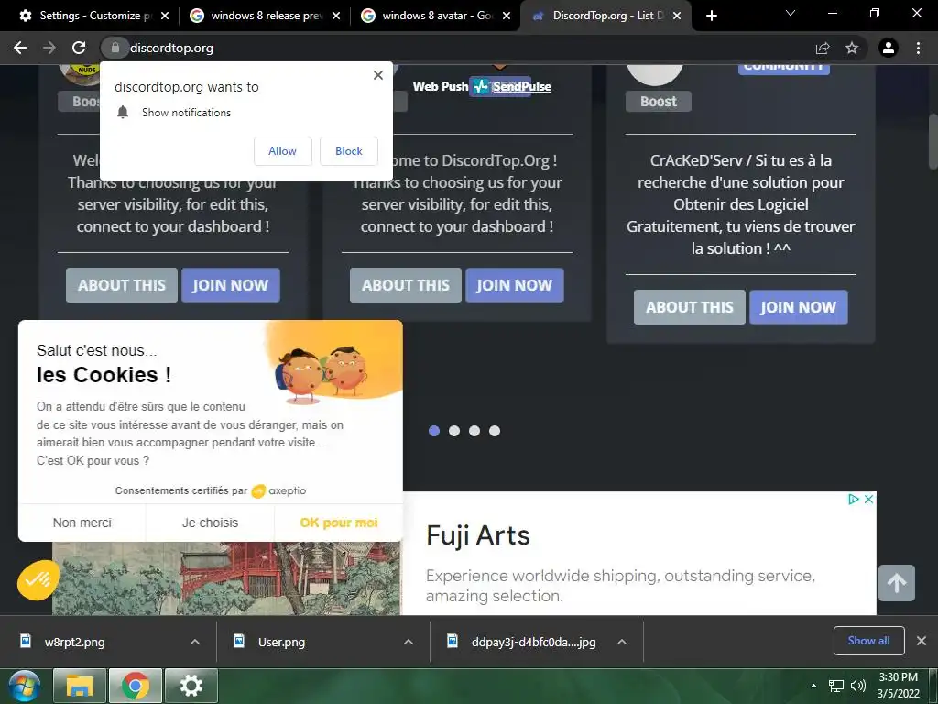Select the fourth carousel dot

(495, 431)
